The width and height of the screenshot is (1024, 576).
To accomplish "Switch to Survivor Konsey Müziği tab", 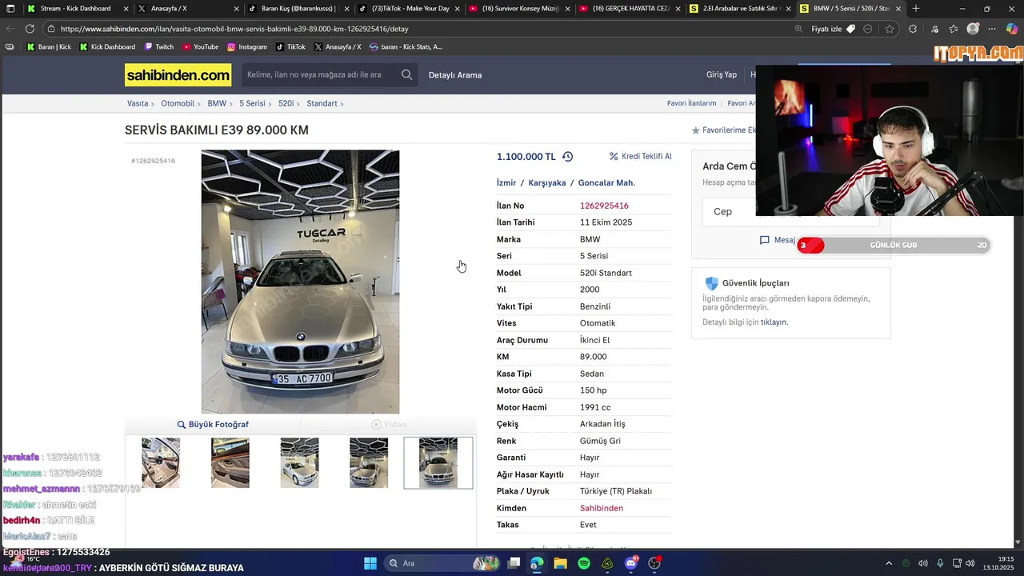I will pos(518,9).
